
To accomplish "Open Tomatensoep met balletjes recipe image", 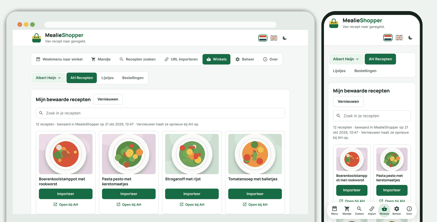I will coord(255,154).
